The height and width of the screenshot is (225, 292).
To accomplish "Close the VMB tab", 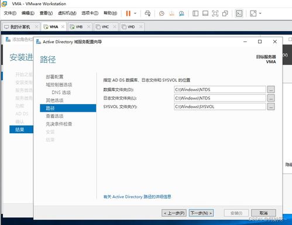I will pyautogui.click(x=88, y=27).
